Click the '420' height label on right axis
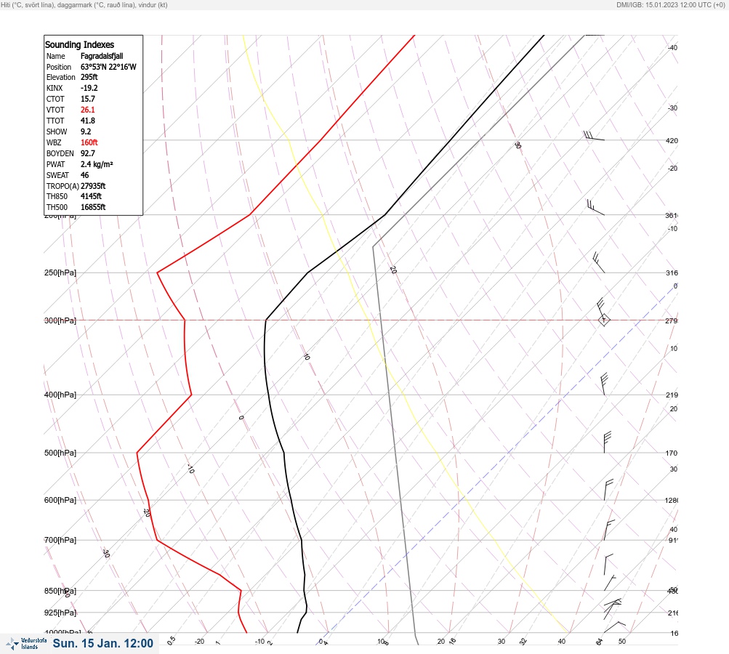This screenshot has width=729, height=654. tap(672, 140)
